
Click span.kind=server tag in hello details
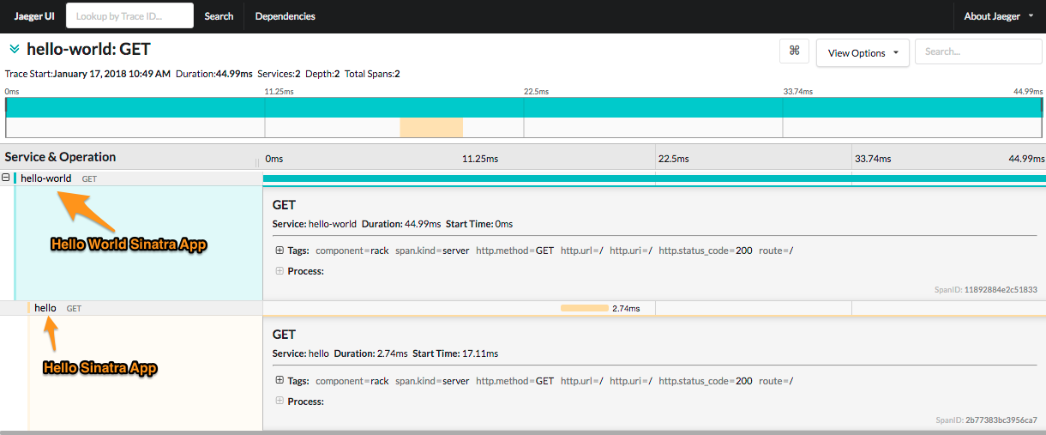(432, 381)
